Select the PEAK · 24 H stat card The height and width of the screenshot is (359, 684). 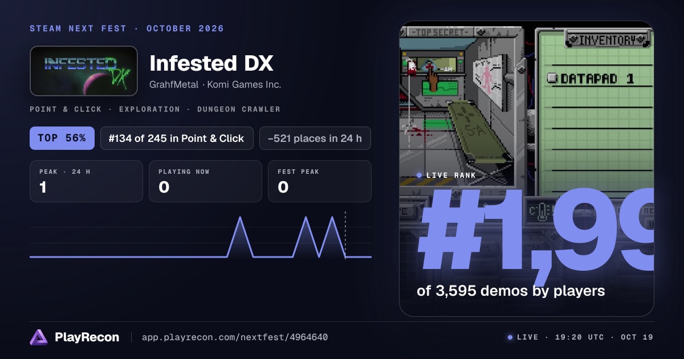tap(86, 181)
